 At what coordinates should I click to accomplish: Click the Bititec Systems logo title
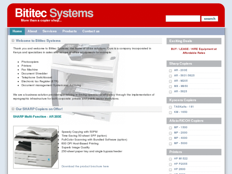54,13
